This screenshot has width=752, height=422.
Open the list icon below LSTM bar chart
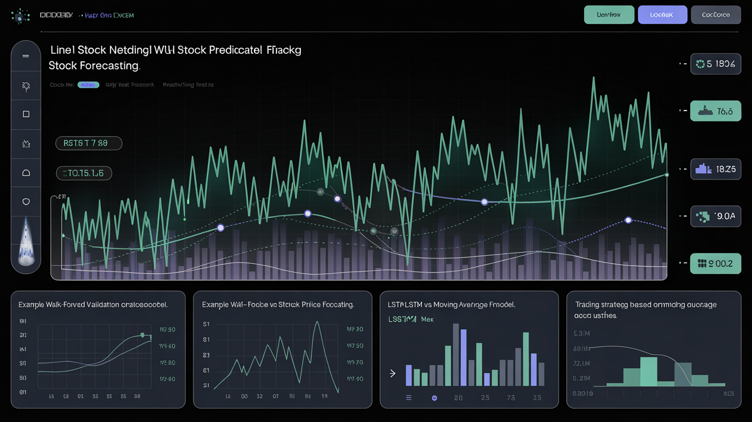[409, 397]
